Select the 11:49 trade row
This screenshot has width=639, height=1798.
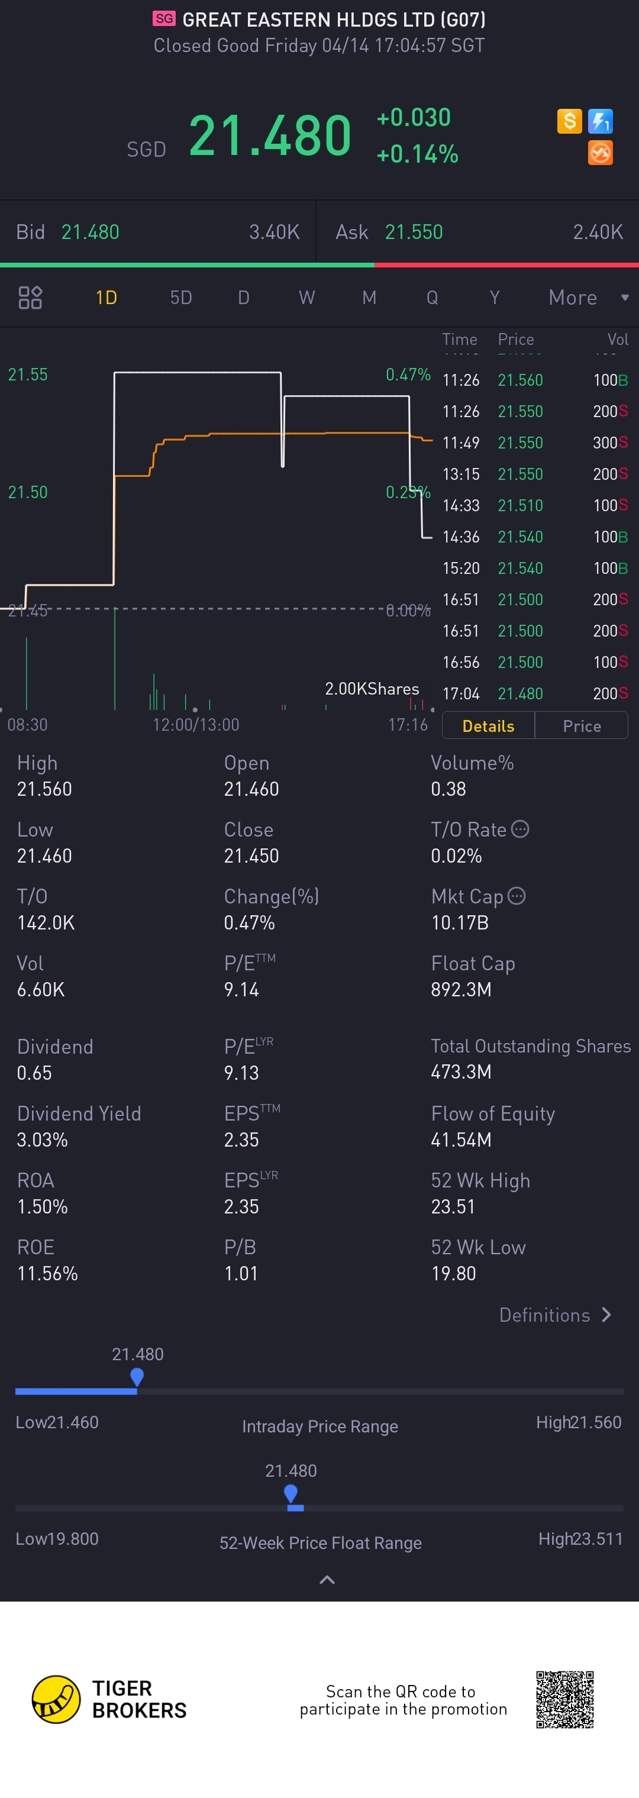535,443
